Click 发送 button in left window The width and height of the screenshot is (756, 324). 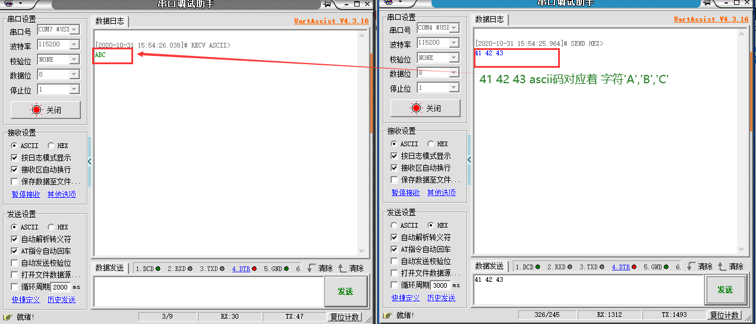point(345,291)
